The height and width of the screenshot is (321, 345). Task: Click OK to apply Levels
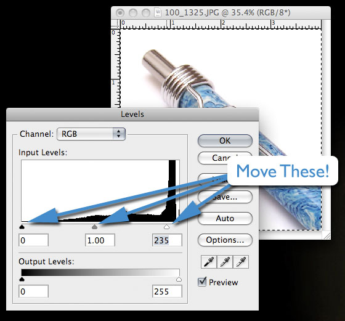click(x=225, y=140)
